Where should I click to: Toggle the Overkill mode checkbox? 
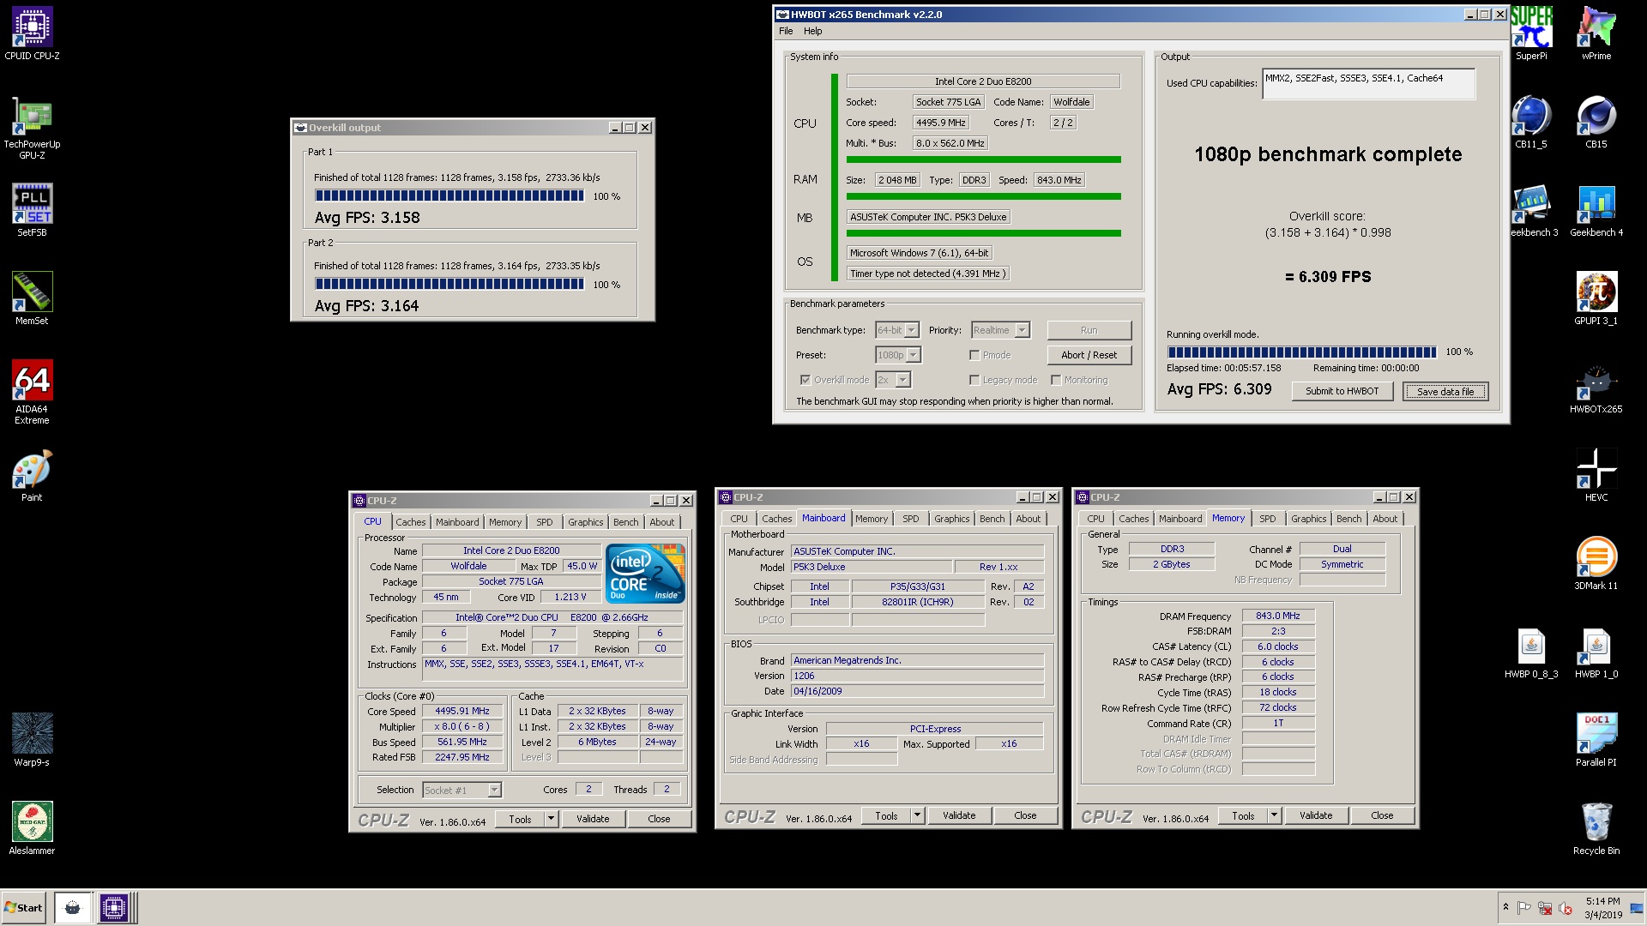click(x=805, y=380)
